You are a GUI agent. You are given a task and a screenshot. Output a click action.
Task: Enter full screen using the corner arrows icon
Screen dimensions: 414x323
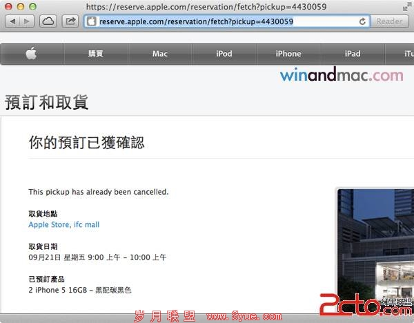pos(406,7)
